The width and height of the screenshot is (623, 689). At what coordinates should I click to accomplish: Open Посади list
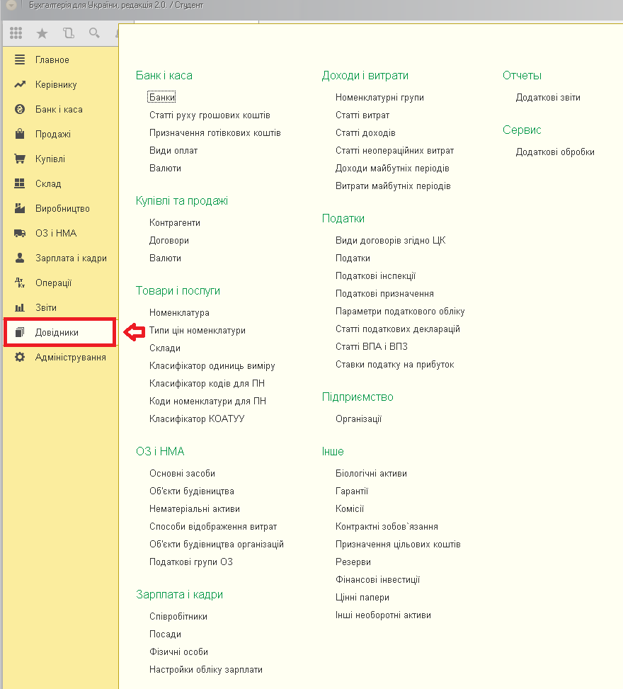pos(165,634)
